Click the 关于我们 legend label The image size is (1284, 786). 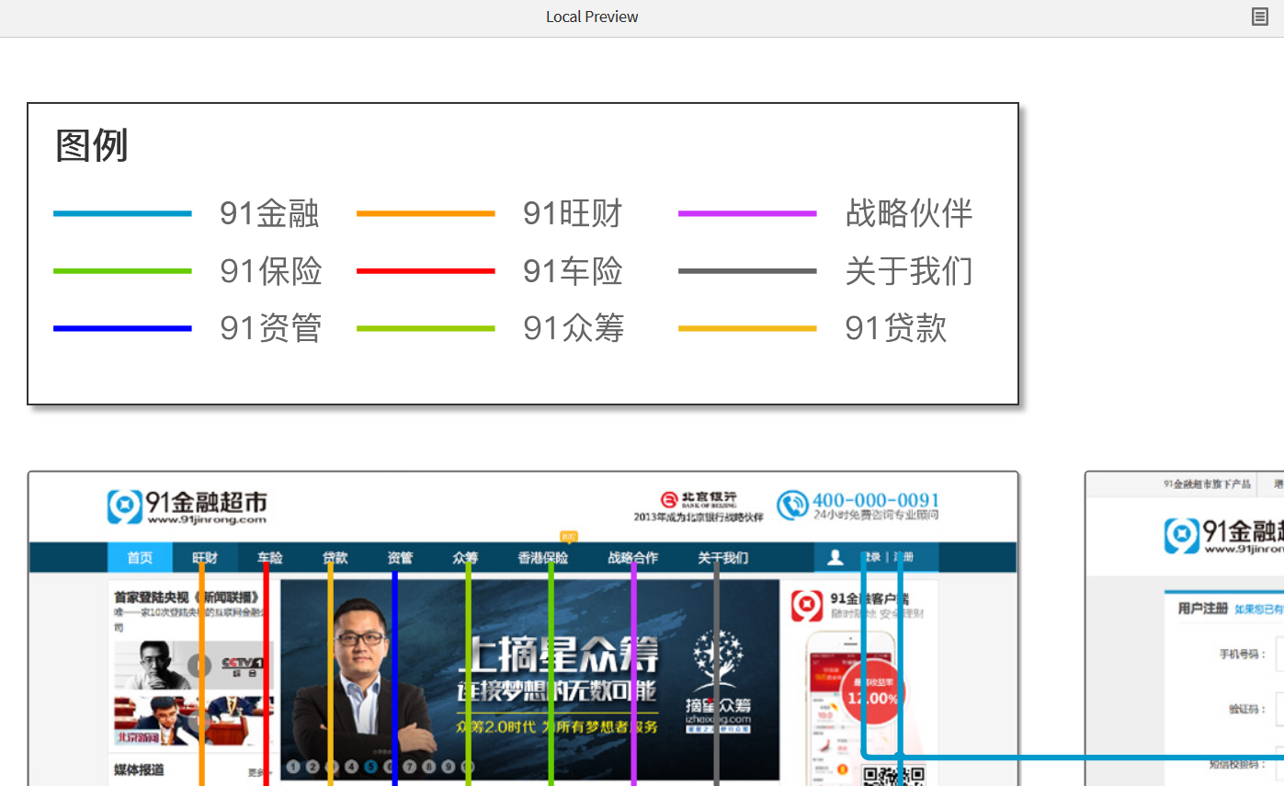(909, 271)
